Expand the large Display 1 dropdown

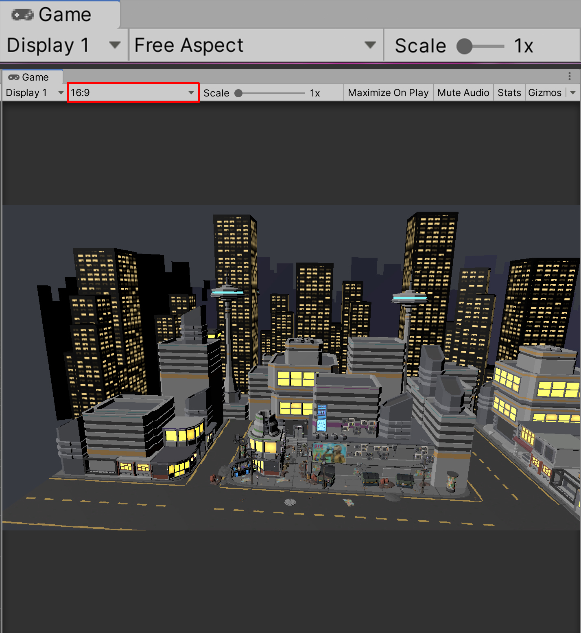[64, 45]
